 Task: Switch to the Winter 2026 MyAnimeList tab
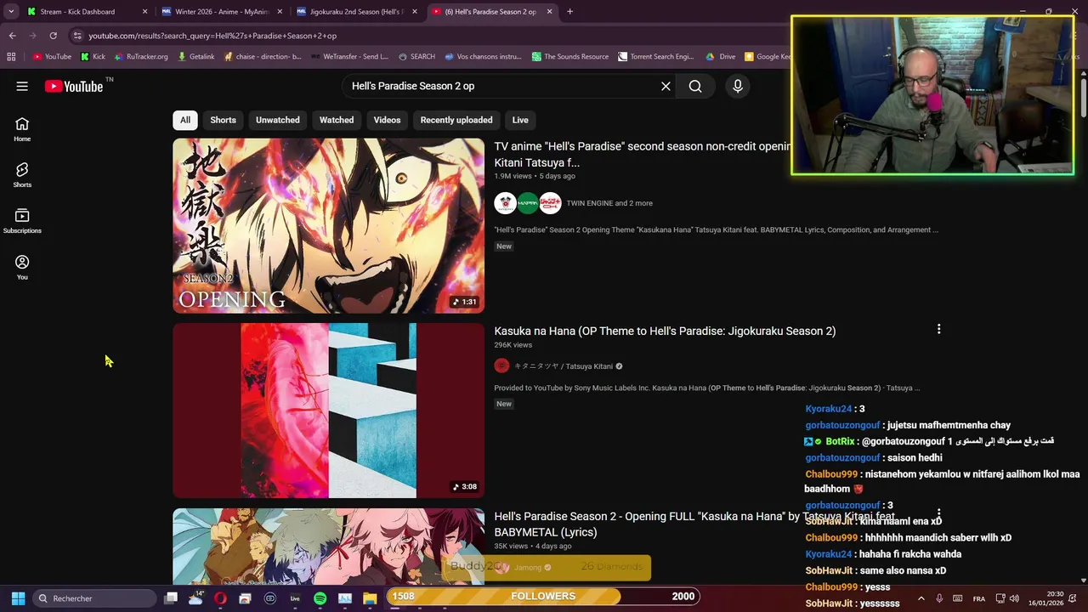(221, 12)
